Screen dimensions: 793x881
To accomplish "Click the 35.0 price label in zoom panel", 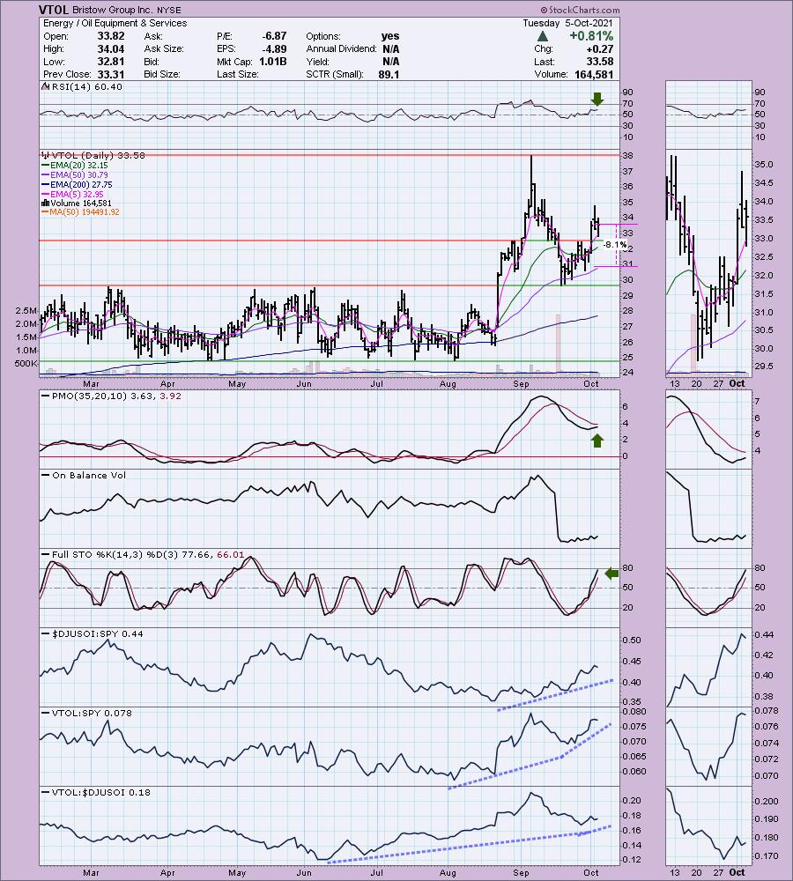I will (x=764, y=165).
